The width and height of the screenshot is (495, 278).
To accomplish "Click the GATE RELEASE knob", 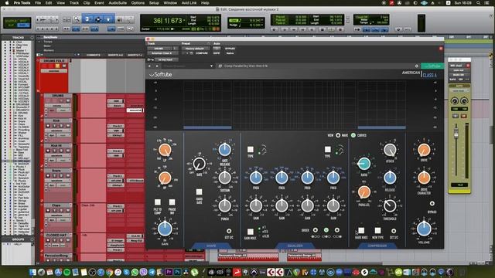I will pos(224,150).
